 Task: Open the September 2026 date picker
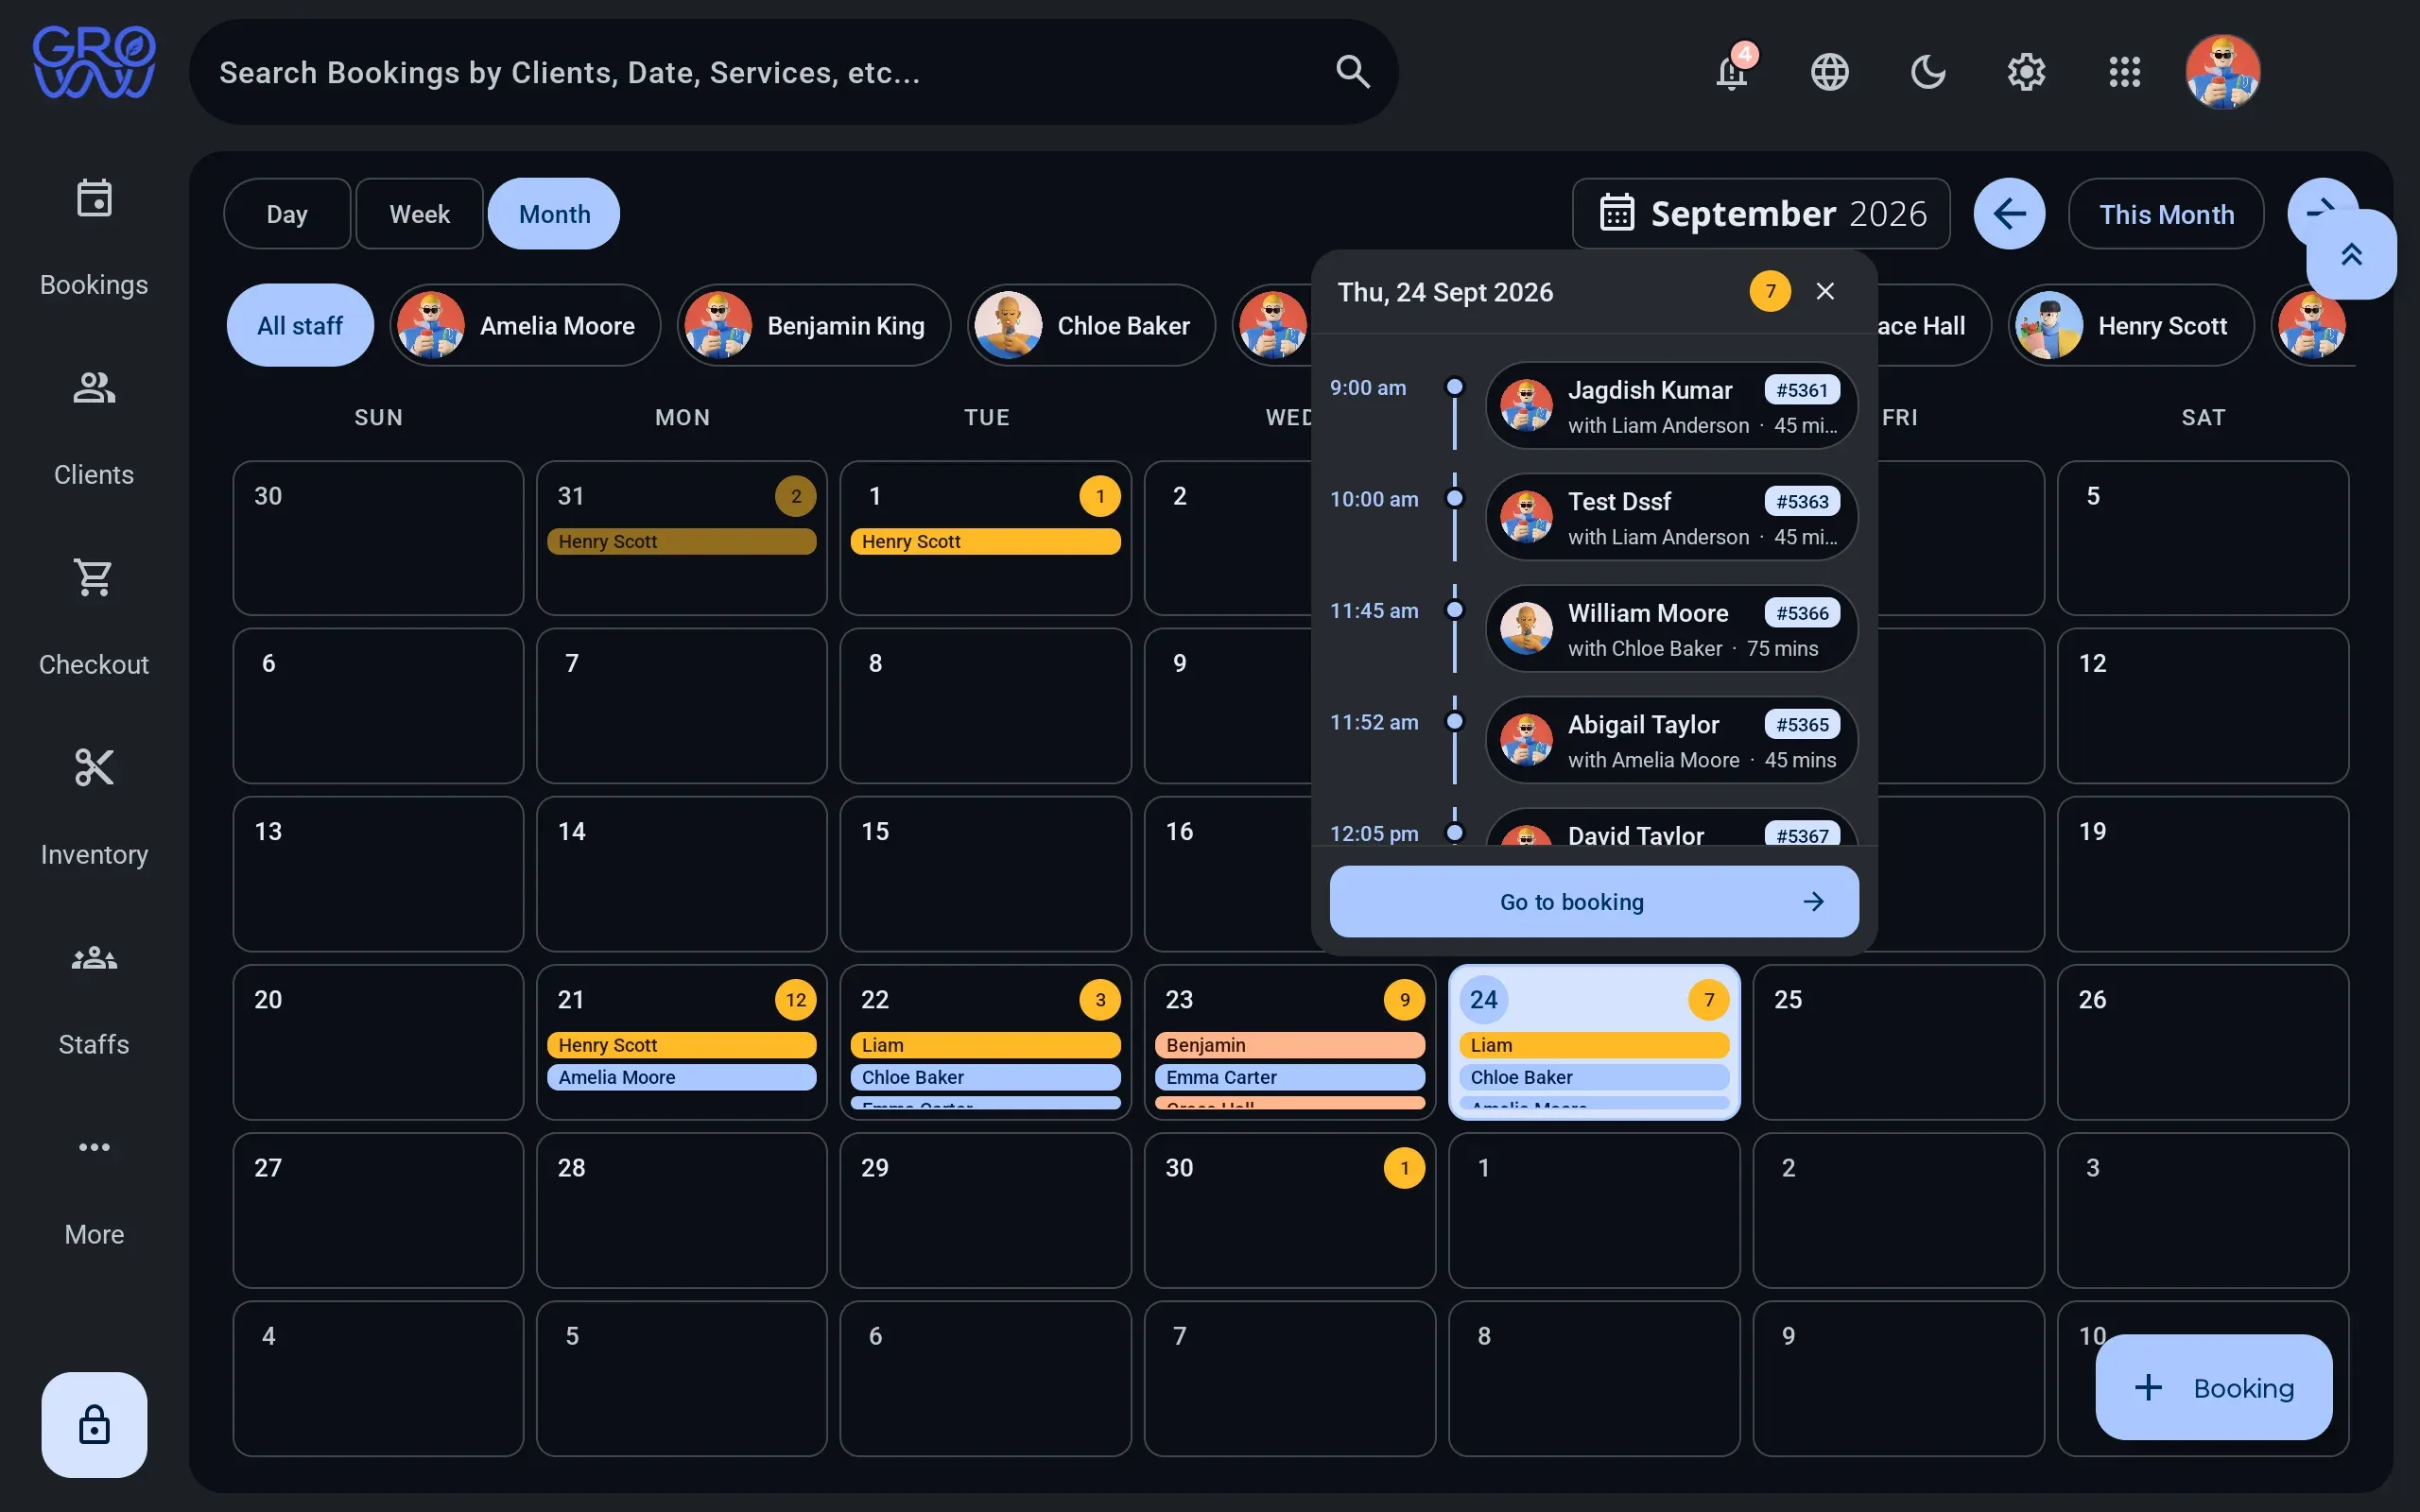[x=1761, y=213]
